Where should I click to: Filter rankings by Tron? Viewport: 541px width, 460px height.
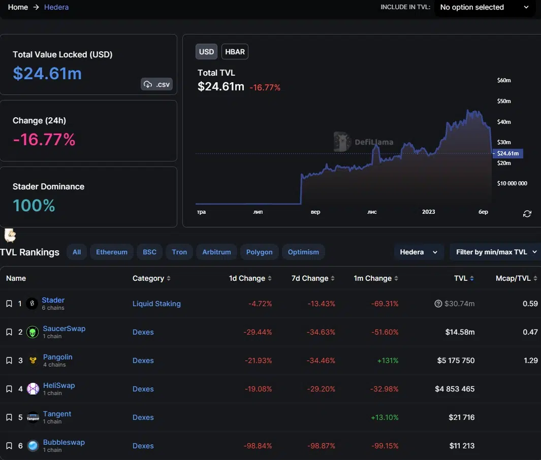179,252
